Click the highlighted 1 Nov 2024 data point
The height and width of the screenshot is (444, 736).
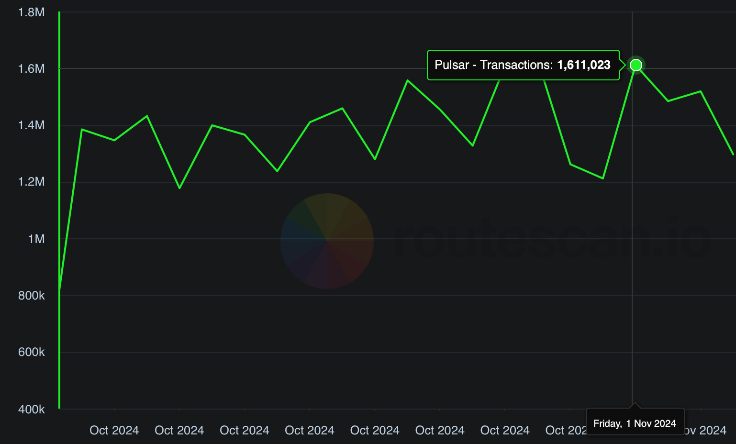click(636, 65)
